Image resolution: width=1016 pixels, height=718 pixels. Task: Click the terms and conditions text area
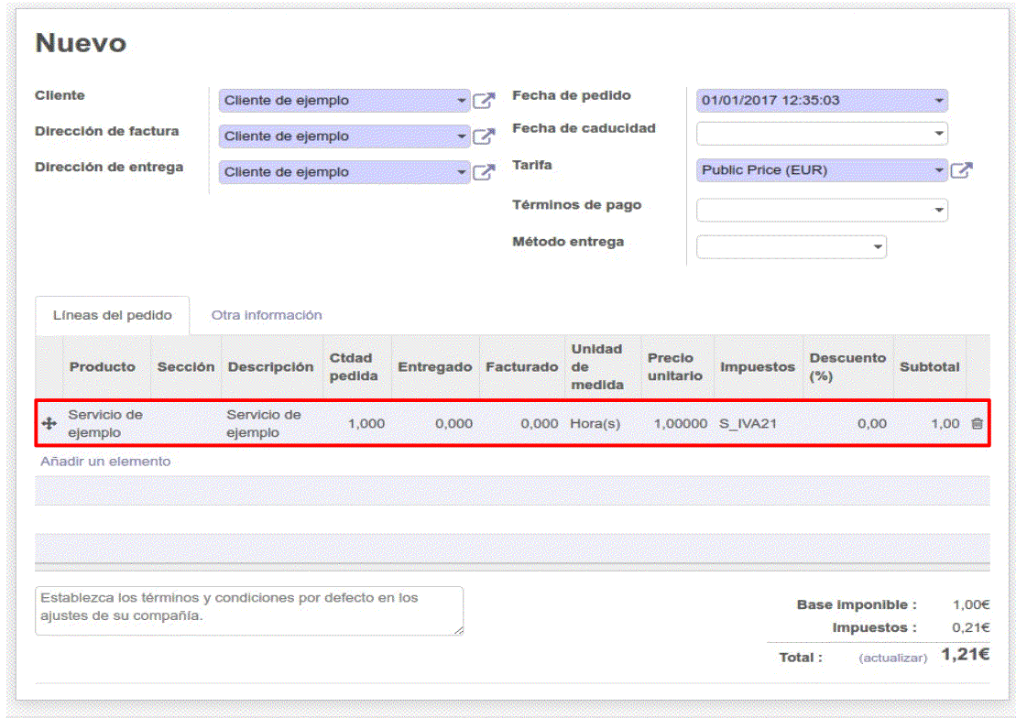[x=248, y=610]
